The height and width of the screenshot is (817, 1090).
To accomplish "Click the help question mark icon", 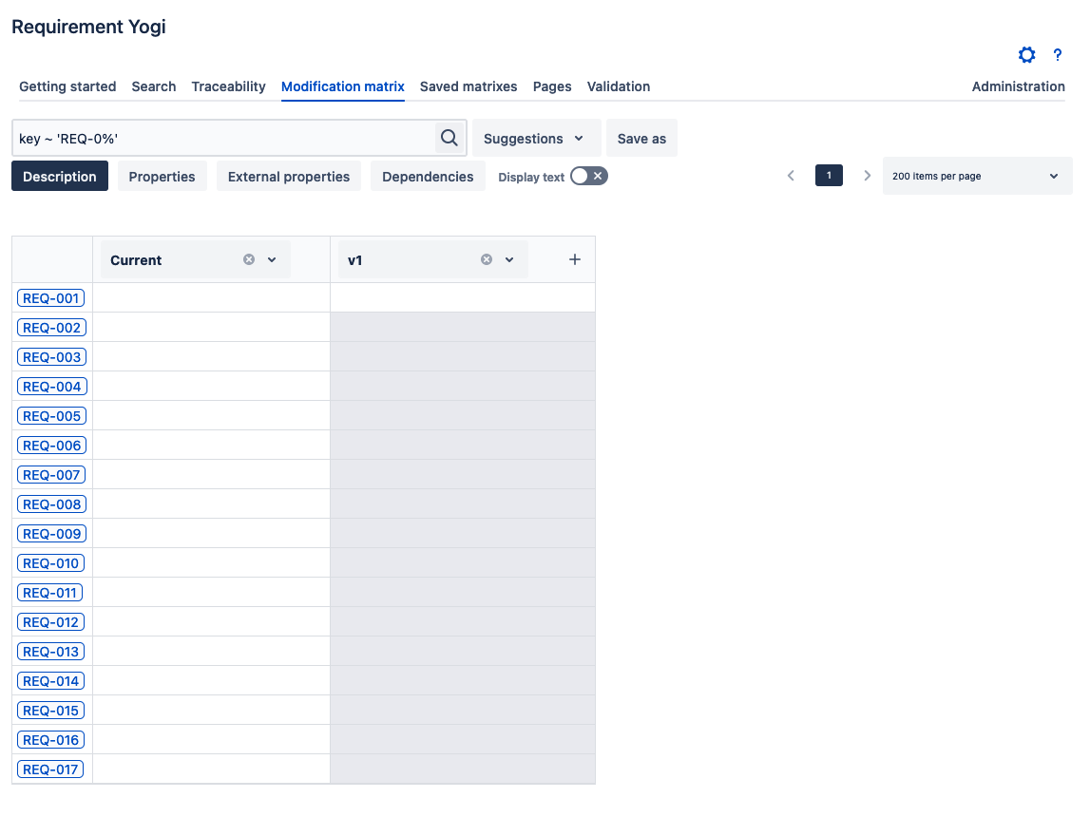I will tap(1057, 55).
